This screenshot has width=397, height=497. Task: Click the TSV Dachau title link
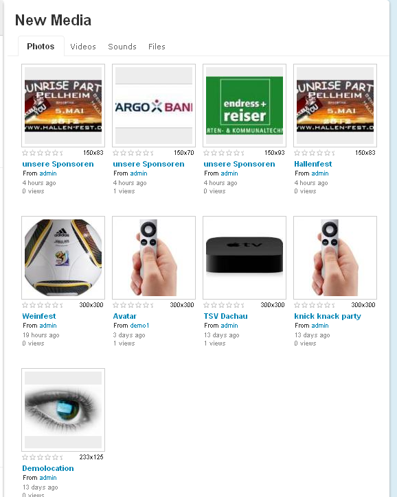(x=225, y=316)
